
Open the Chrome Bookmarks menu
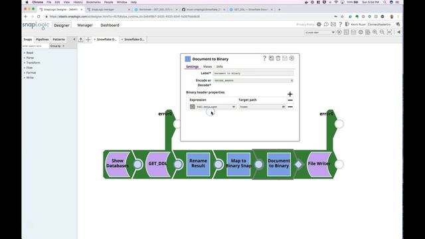click(x=93, y=2)
